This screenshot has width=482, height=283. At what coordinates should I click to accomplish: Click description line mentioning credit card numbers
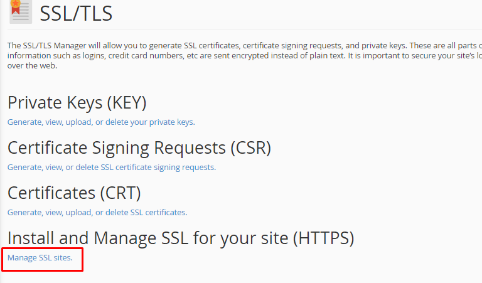pyautogui.click(x=245, y=56)
